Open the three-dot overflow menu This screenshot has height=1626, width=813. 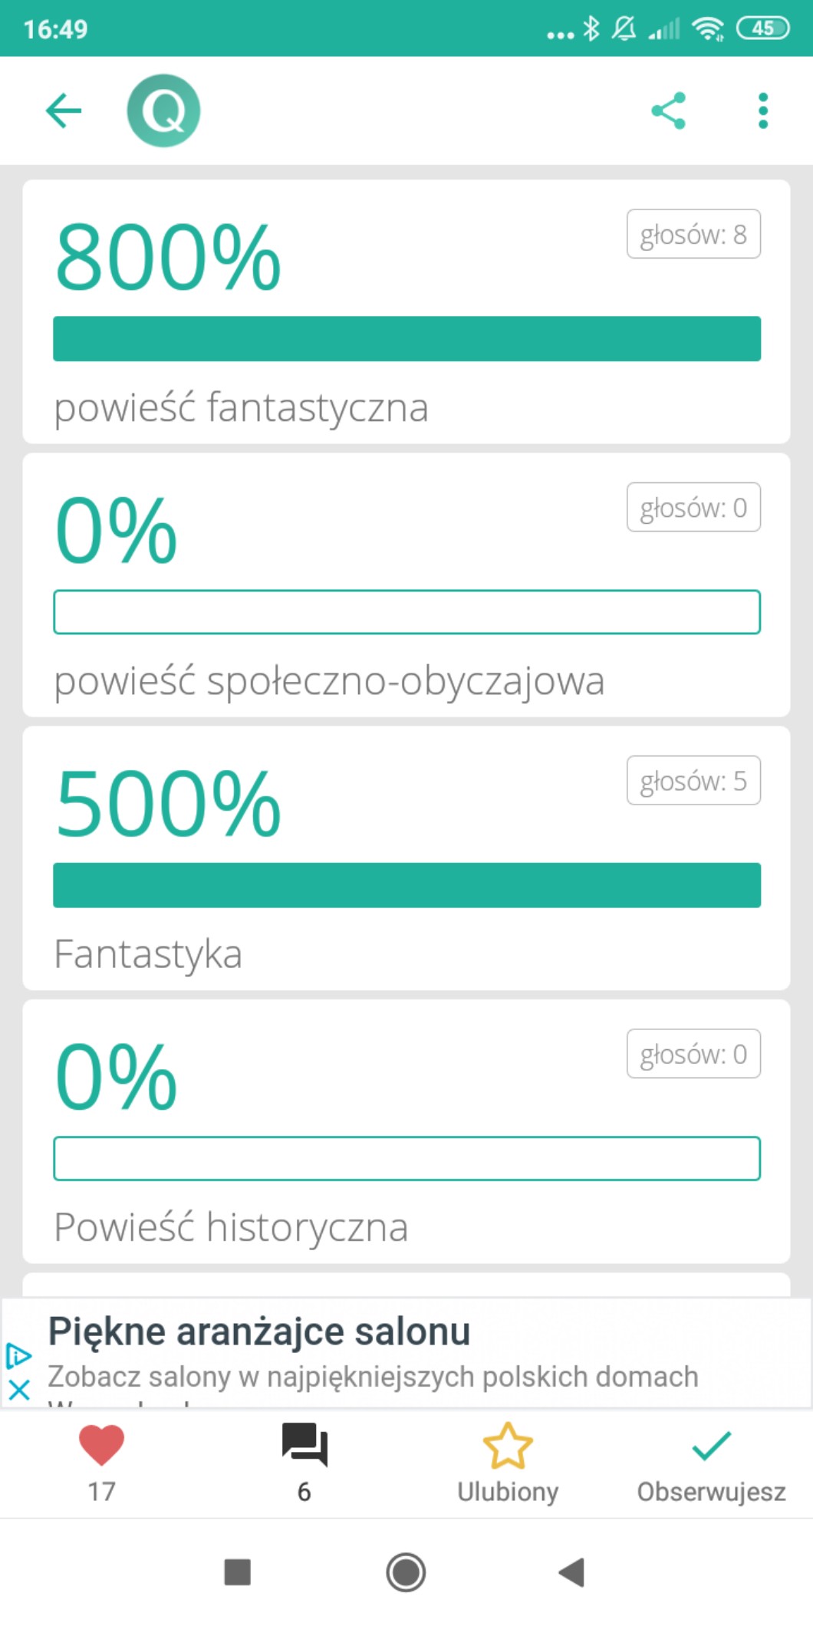point(762,111)
